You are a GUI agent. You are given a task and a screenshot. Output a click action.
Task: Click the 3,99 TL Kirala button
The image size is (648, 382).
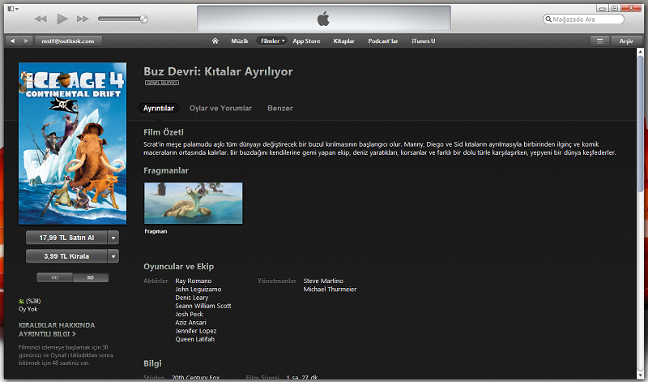pos(66,256)
